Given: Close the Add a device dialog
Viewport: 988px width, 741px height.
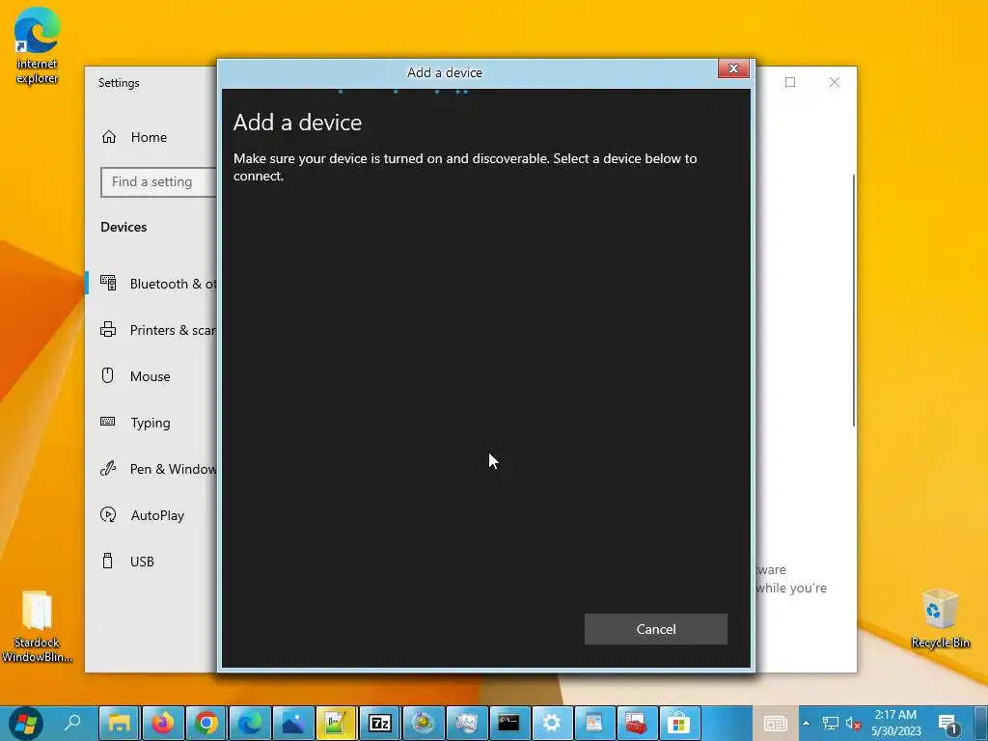Looking at the screenshot, I should click(733, 69).
